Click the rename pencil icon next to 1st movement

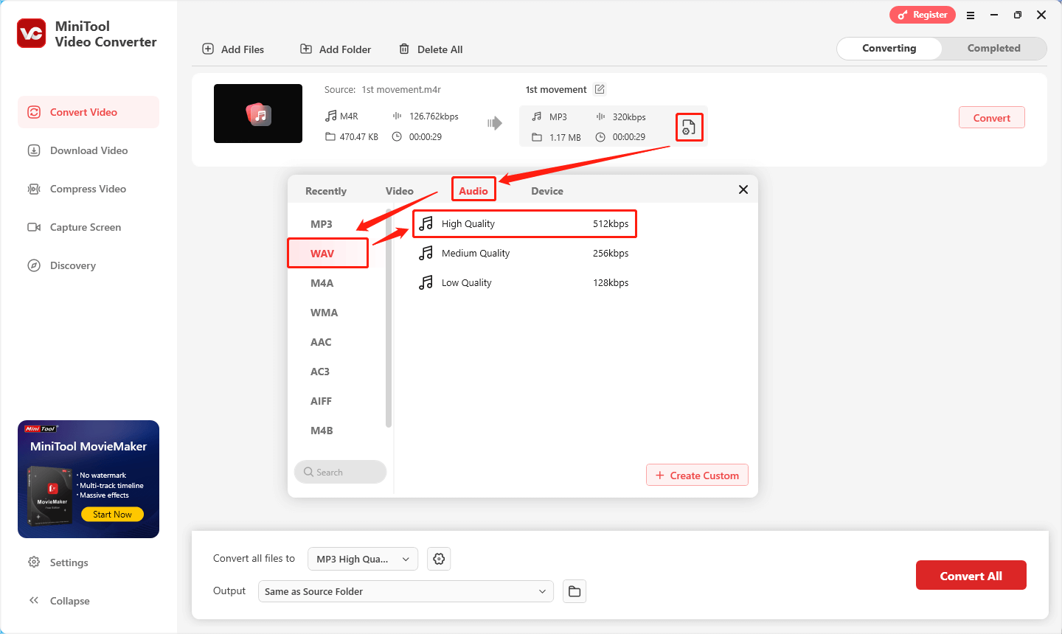[x=600, y=89]
